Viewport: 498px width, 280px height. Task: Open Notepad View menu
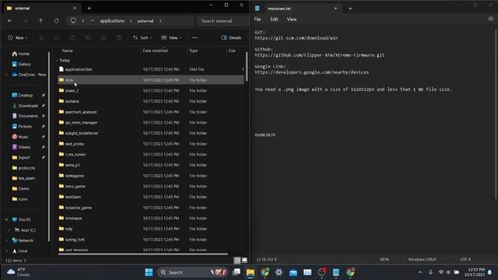[x=292, y=19]
